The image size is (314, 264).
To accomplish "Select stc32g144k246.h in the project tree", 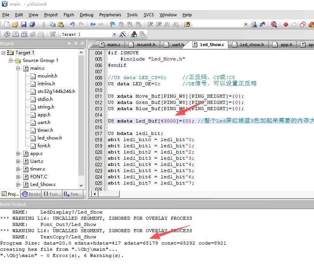I will pyautogui.click(x=56, y=91).
